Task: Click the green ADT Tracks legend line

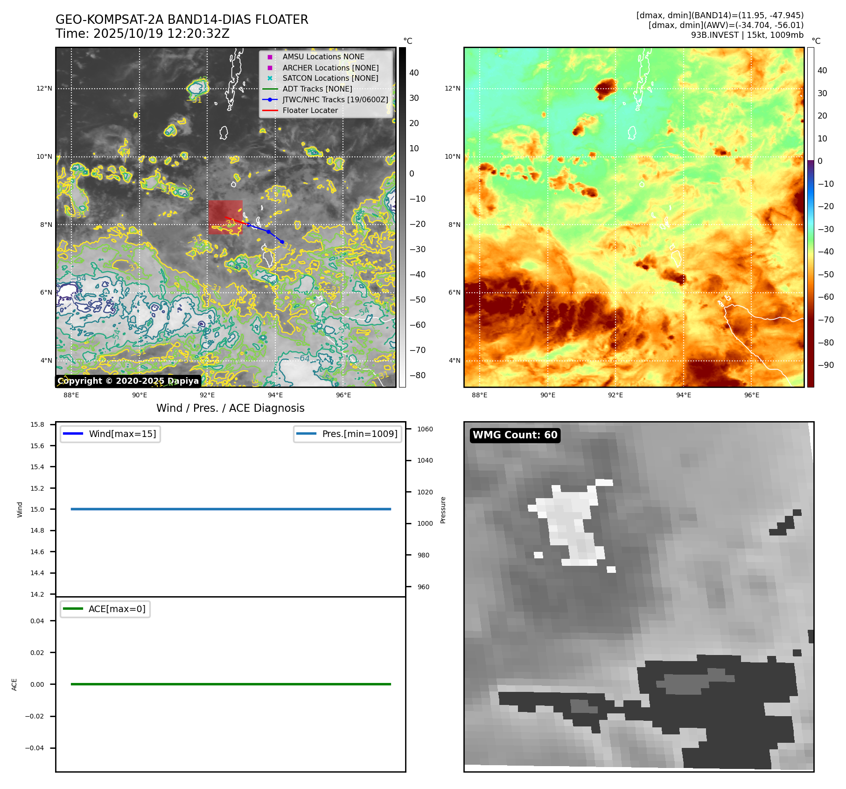Action: tap(270, 89)
